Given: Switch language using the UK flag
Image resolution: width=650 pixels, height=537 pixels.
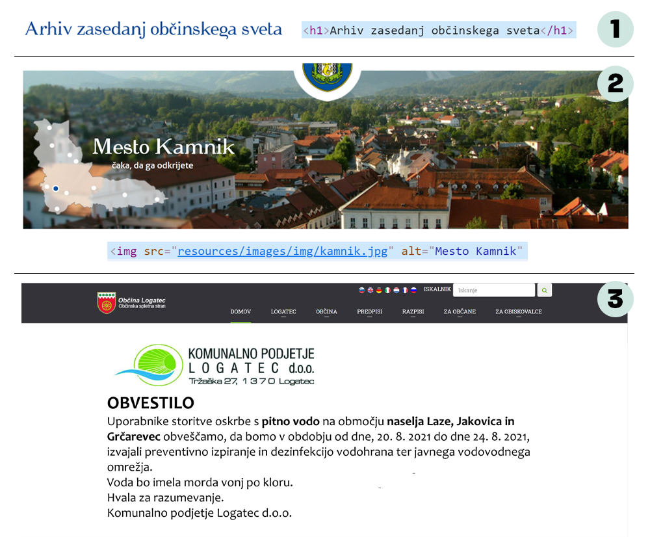Looking at the screenshot, I should click(x=370, y=290).
